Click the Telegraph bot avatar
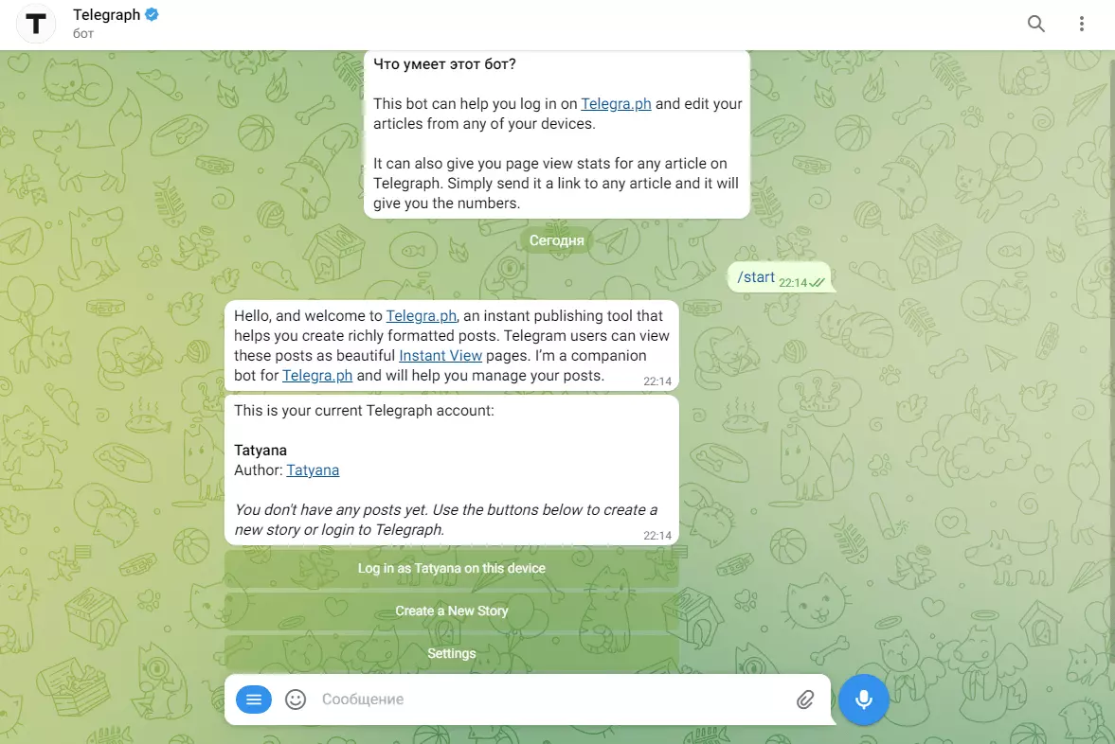1115x744 pixels. [x=36, y=25]
